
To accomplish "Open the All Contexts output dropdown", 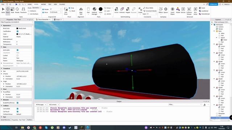I will tap(54, 104).
